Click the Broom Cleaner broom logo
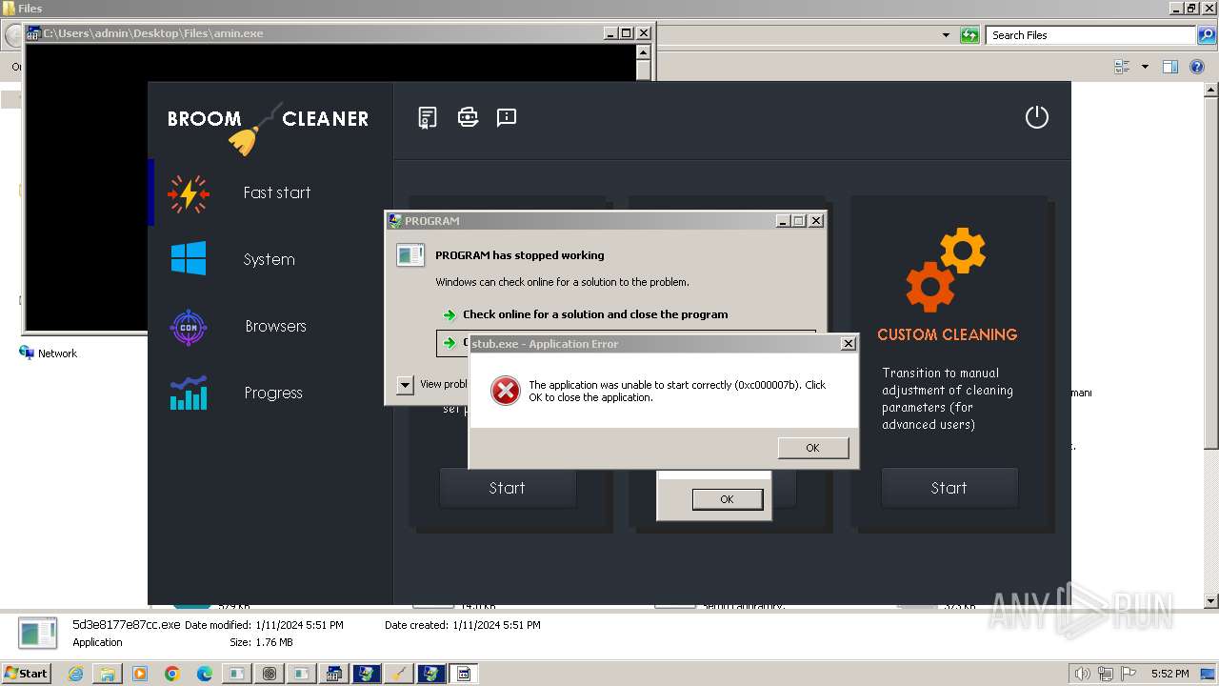 point(255,131)
